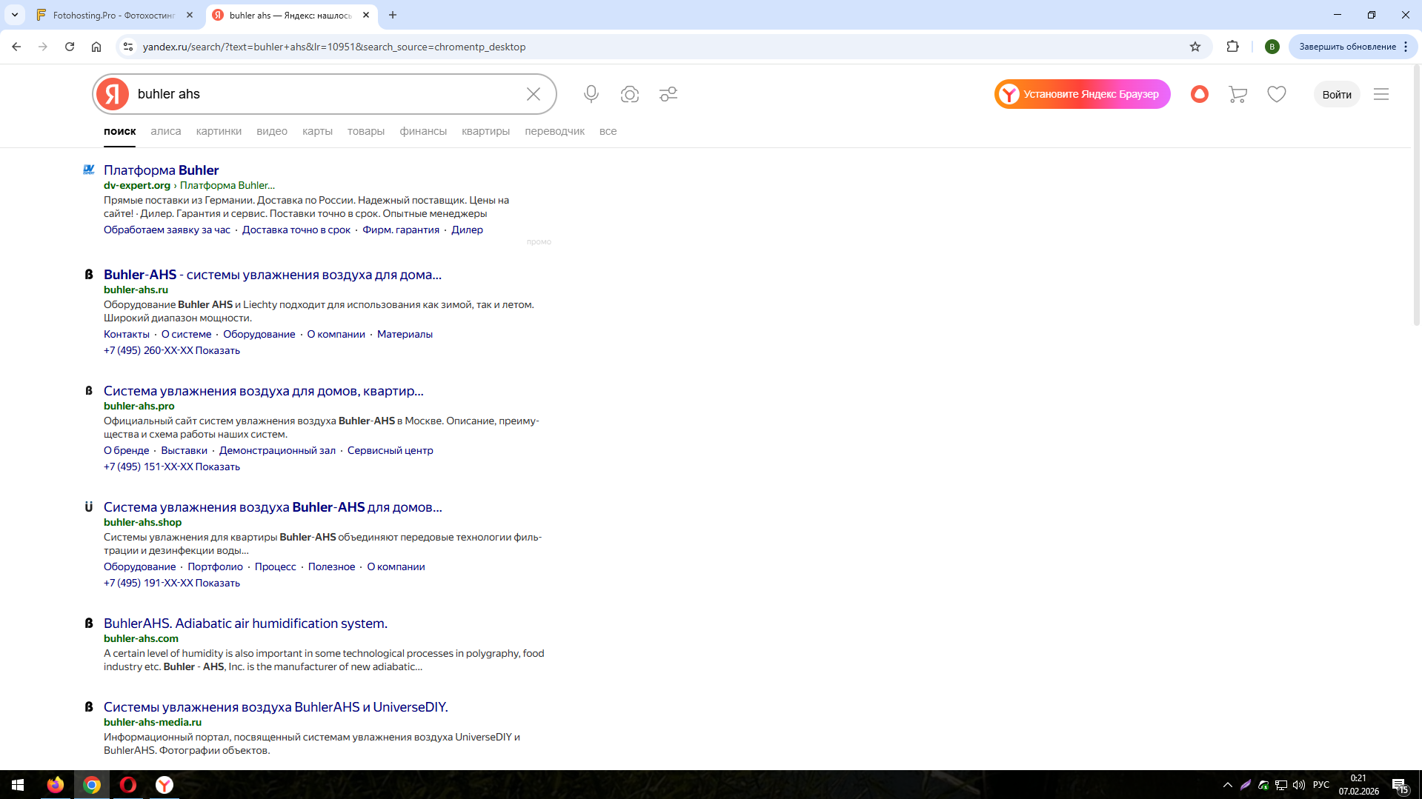Open Портфолио sitelink of buhler-ahs.shop
1422x799 pixels.
tap(216, 566)
